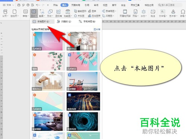Choose 本地图片 from the picture menu
The height and width of the screenshot is (139, 186).
43,21
